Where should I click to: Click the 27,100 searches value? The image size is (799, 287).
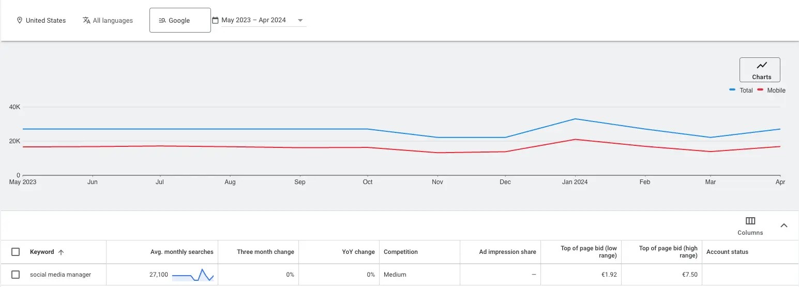tap(159, 275)
